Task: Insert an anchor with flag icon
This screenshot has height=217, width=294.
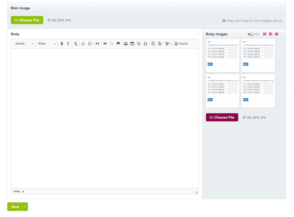Action: (118, 44)
